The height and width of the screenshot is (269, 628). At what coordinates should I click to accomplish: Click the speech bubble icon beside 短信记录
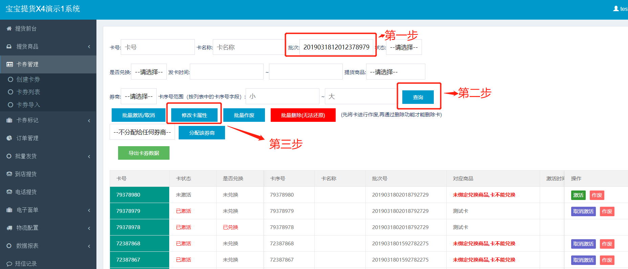[9, 264]
